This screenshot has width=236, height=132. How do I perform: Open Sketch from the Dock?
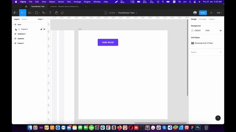pyautogui.click(x=46, y=128)
